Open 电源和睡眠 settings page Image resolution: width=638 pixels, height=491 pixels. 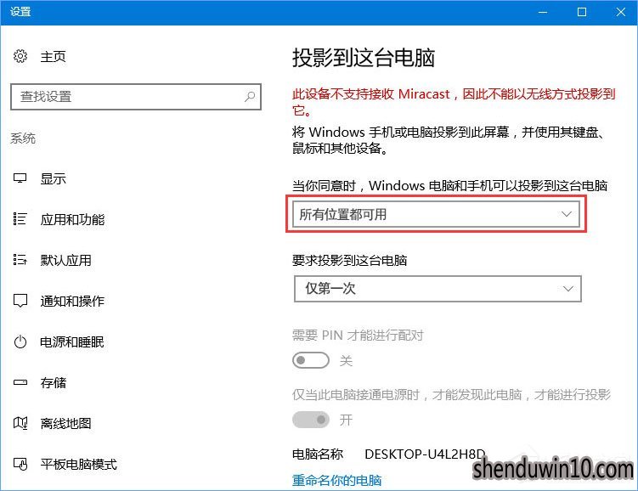click(72, 341)
